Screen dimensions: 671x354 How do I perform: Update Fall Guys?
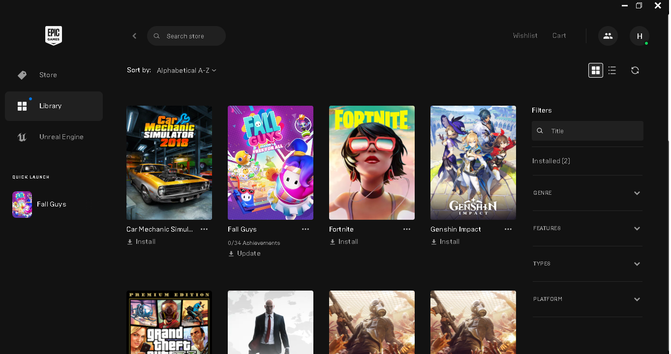pyautogui.click(x=244, y=254)
